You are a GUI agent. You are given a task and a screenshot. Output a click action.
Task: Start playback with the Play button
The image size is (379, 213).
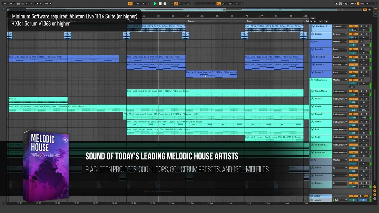pos(155,4)
